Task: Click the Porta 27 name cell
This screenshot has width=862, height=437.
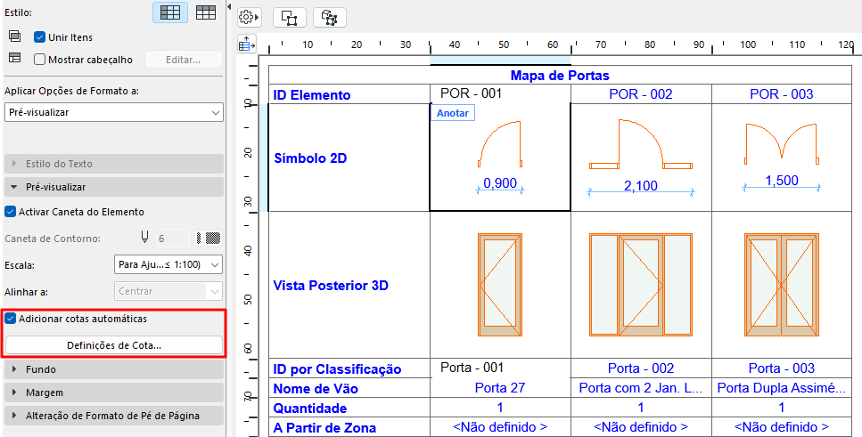Action: point(500,388)
